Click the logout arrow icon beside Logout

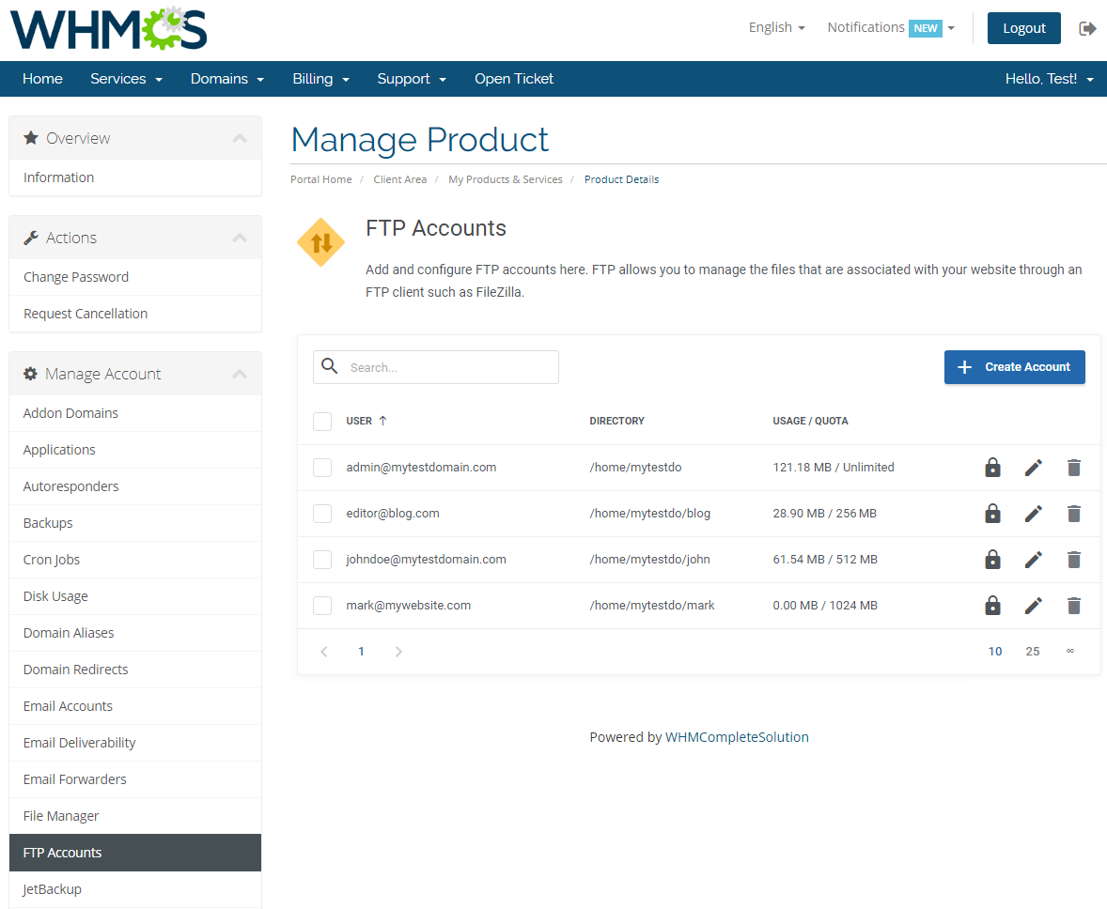pos(1087,28)
